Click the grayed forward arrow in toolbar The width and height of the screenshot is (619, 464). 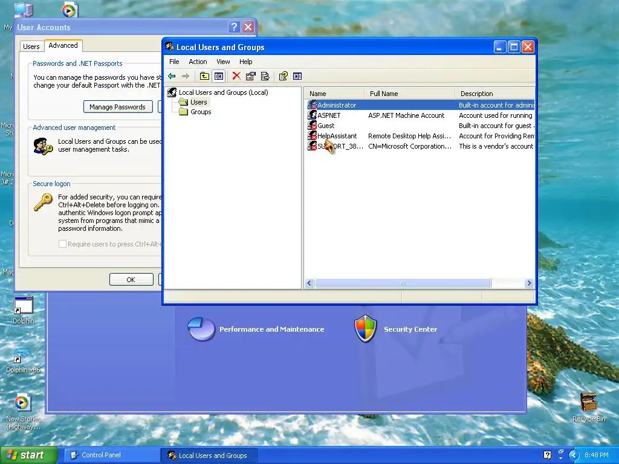186,76
